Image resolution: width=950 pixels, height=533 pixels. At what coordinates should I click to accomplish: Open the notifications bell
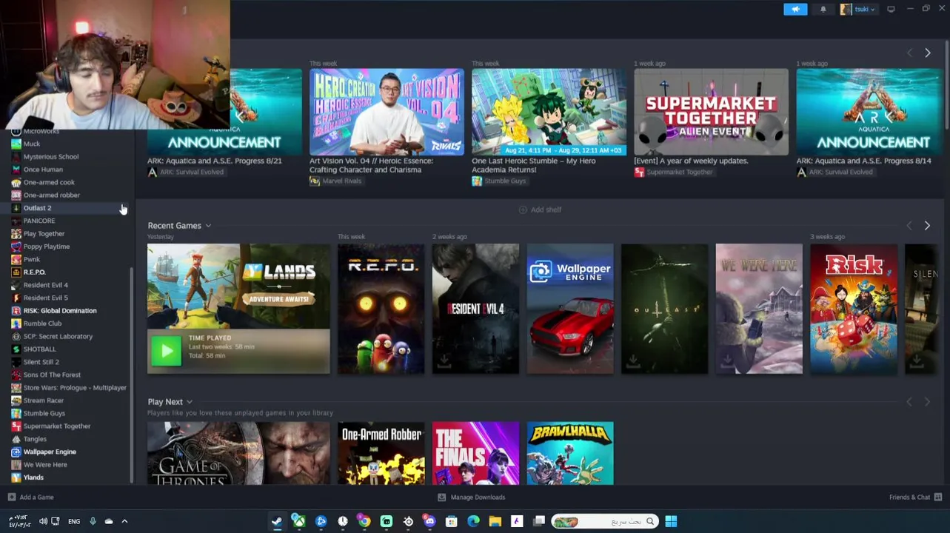click(823, 9)
